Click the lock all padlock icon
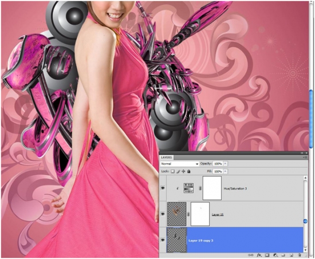Screen dimensions: 315x259 click(188, 171)
